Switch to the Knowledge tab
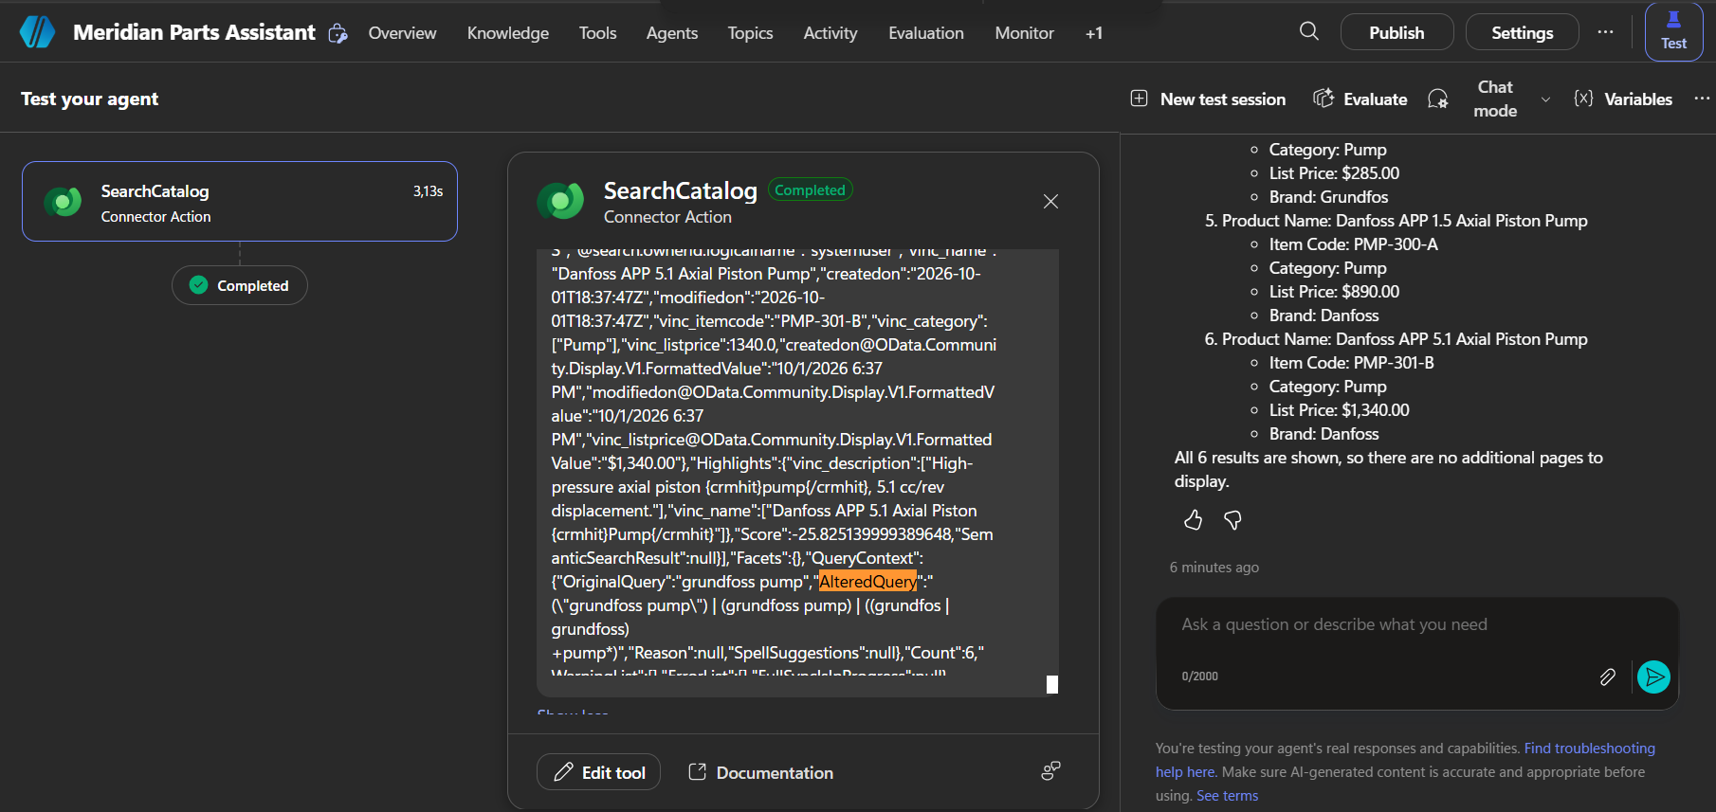This screenshot has height=812, width=1716. 508,33
